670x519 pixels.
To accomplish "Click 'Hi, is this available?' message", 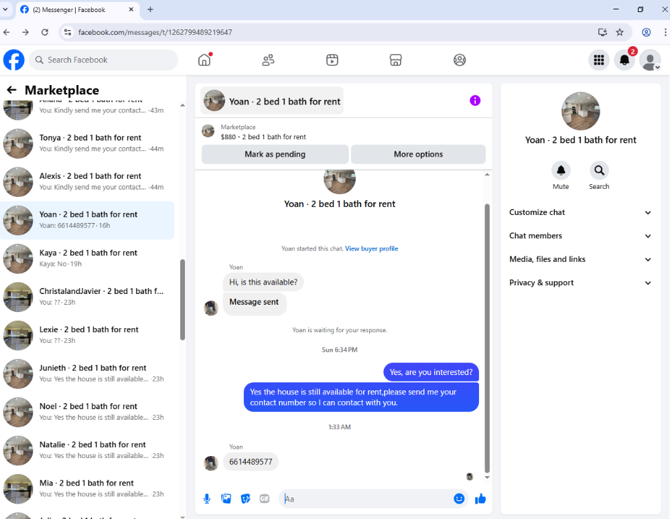I will point(263,282).
